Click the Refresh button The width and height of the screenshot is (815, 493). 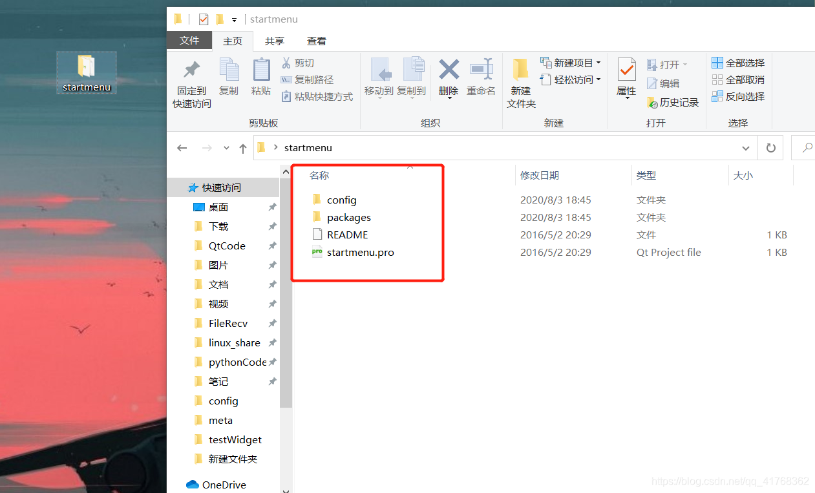pyautogui.click(x=770, y=148)
